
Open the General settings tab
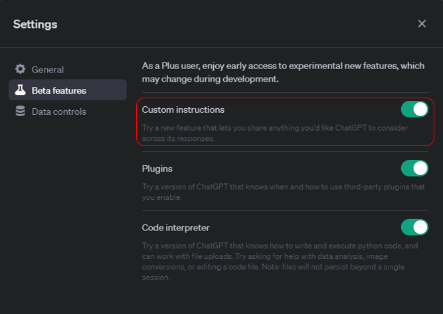68,70
